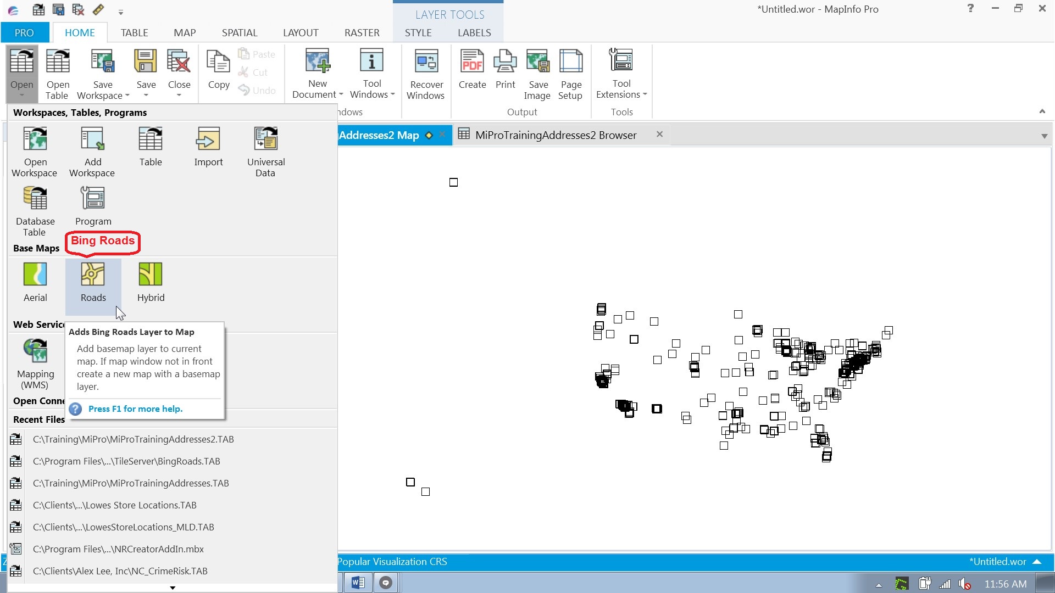Image resolution: width=1055 pixels, height=593 pixels.
Task: Click the Universal Data import icon
Action: click(265, 148)
